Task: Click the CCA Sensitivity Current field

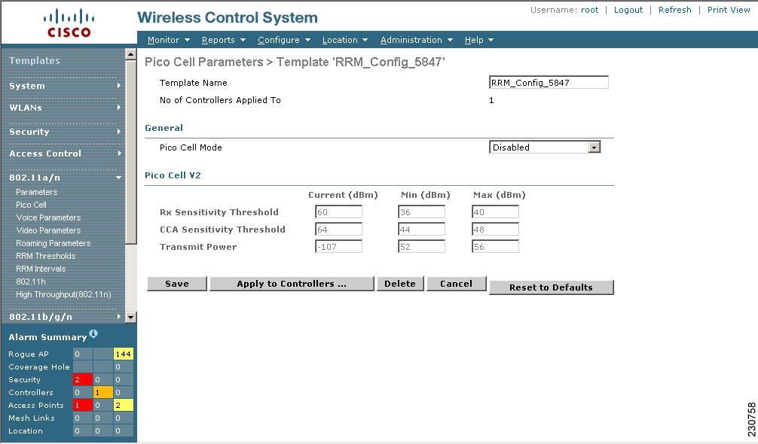Action: coord(338,230)
